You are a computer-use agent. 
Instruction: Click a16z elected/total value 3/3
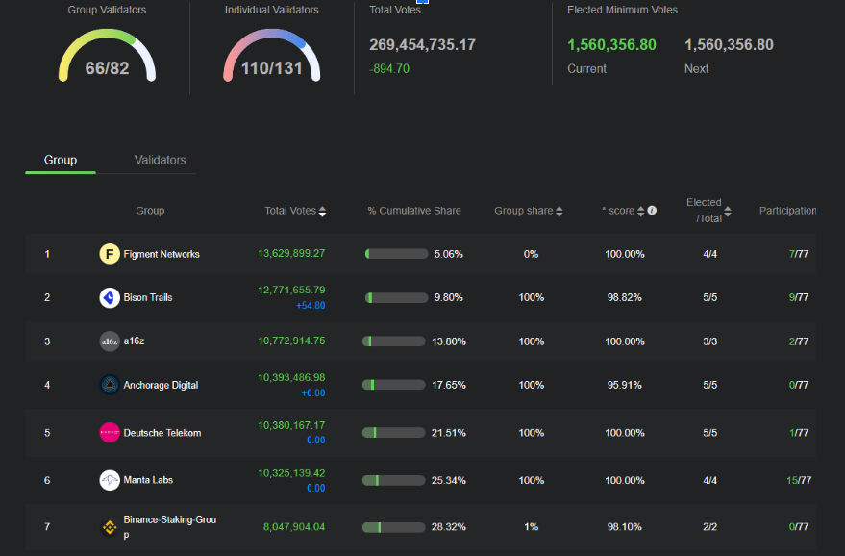pos(710,341)
